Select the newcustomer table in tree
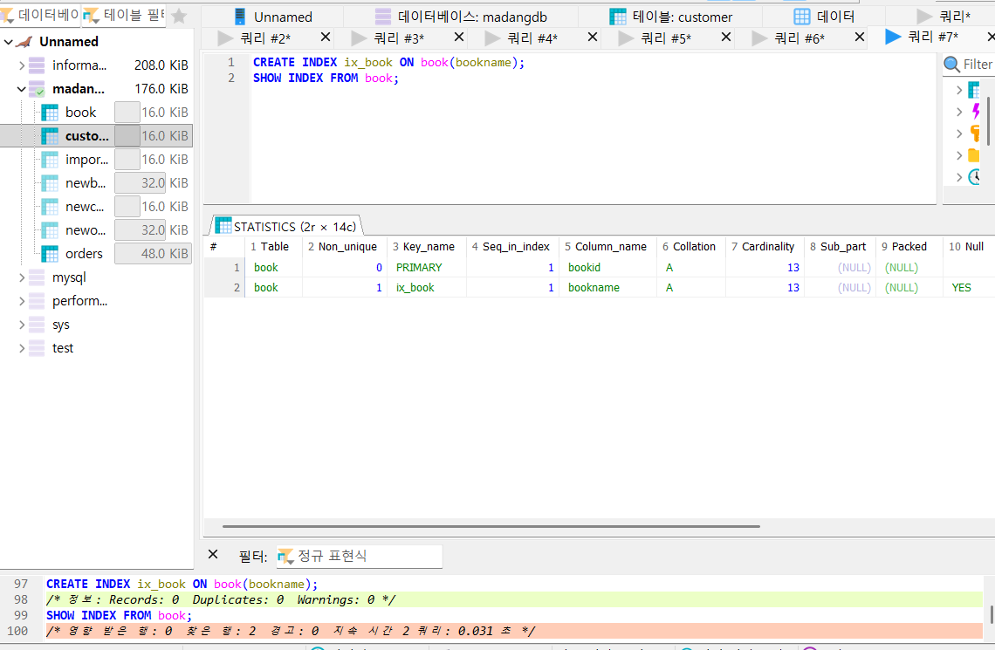Screen dimensions: 995x650 [x=85, y=207]
